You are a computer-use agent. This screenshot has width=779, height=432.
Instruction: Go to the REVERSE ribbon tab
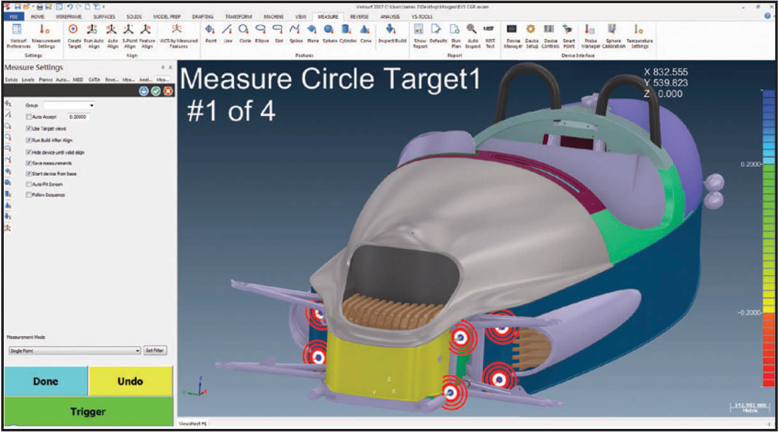pyautogui.click(x=359, y=16)
